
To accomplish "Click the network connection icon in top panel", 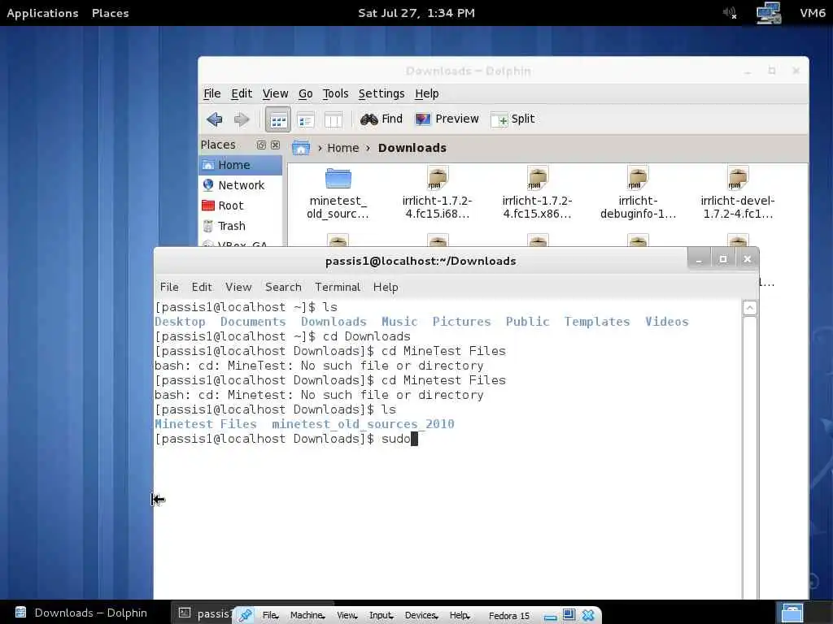I will [x=769, y=13].
